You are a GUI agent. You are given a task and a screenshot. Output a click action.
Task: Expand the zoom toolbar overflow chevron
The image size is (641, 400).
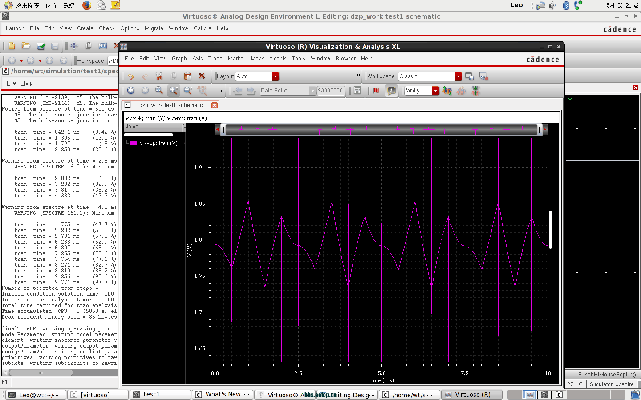click(x=222, y=91)
